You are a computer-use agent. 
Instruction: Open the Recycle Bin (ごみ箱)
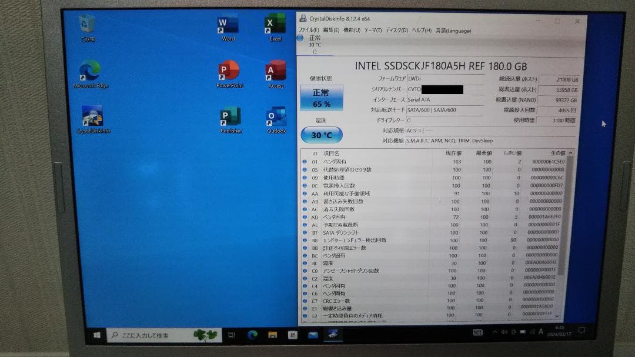pyautogui.click(x=86, y=22)
